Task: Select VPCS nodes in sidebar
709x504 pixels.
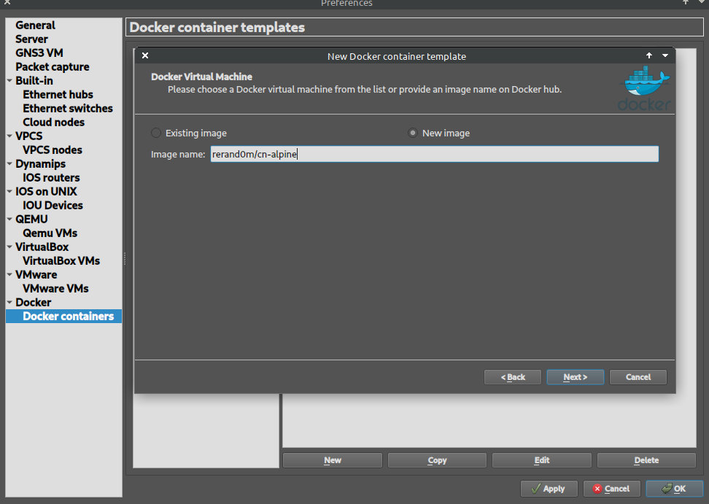Action: click(53, 150)
